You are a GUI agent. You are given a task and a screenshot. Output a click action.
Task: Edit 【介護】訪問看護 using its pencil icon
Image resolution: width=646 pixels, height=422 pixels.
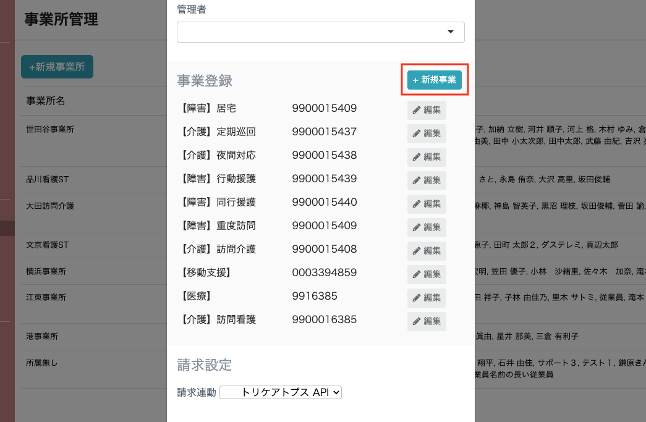pyautogui.click(x=427, y=321)
